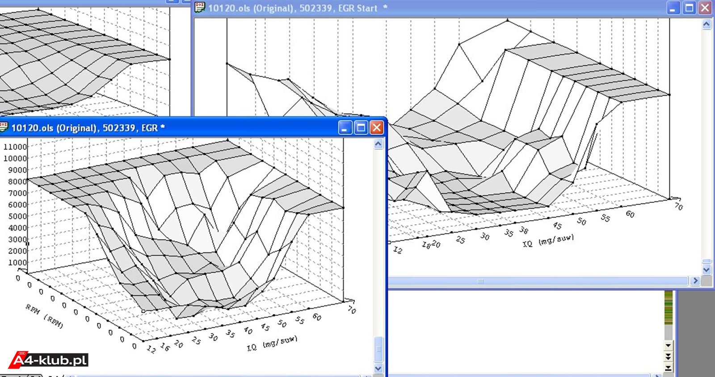Click the EGR window's vertical scroll thumb

click(379, 349)
